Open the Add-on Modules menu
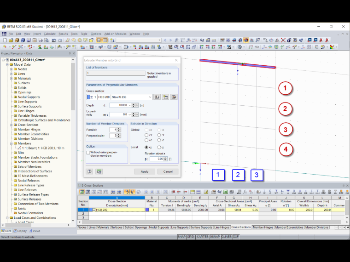 (x=115, y=34)
